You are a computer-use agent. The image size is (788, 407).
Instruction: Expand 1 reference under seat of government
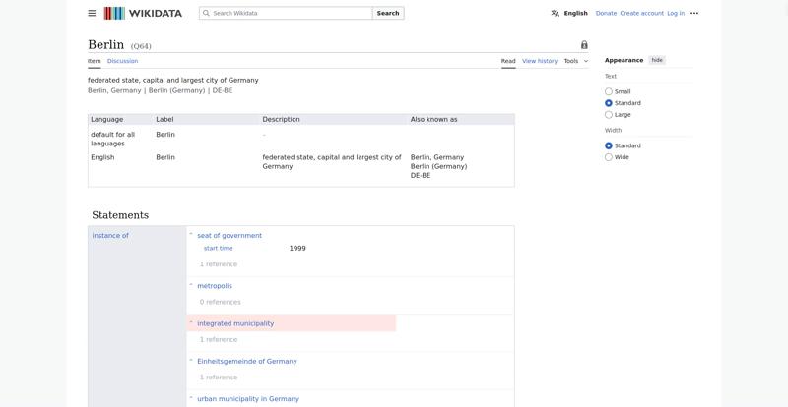[x=218, y=264]
